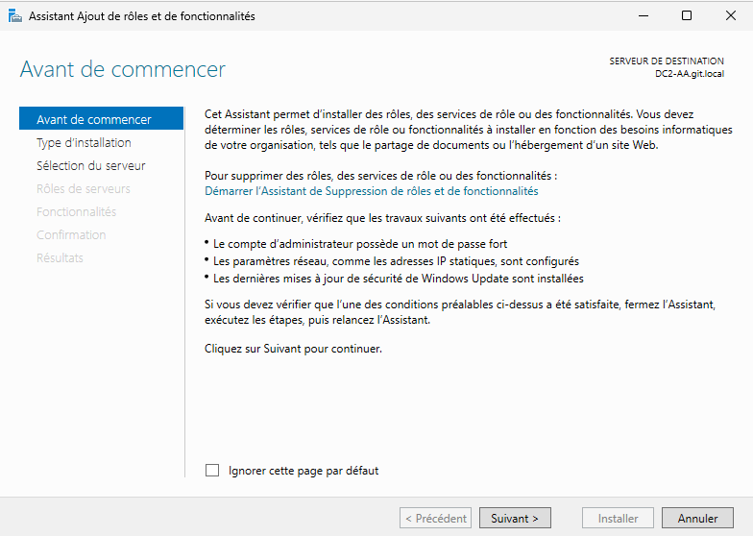
Task: Click the disabled Installer button
Action: click(x=618, y=519)
